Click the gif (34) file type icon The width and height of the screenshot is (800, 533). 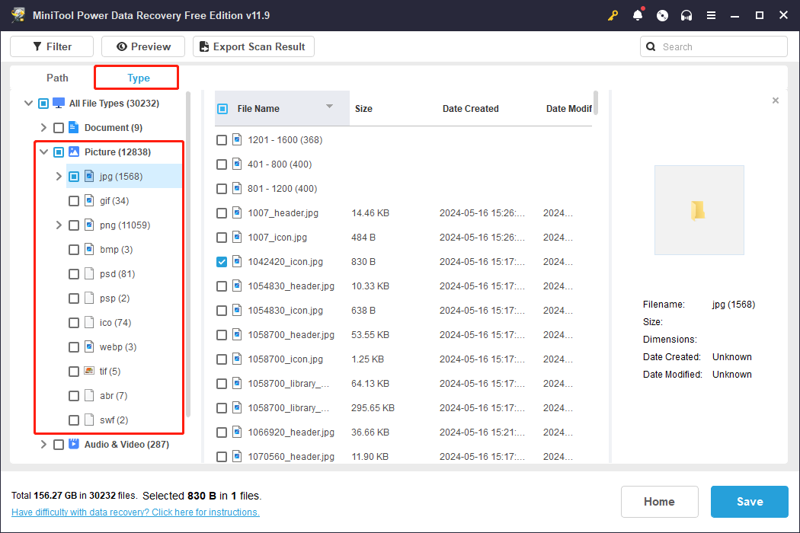click(x=89, y=201)
